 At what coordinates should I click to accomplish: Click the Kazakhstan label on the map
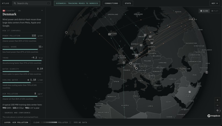191,43
